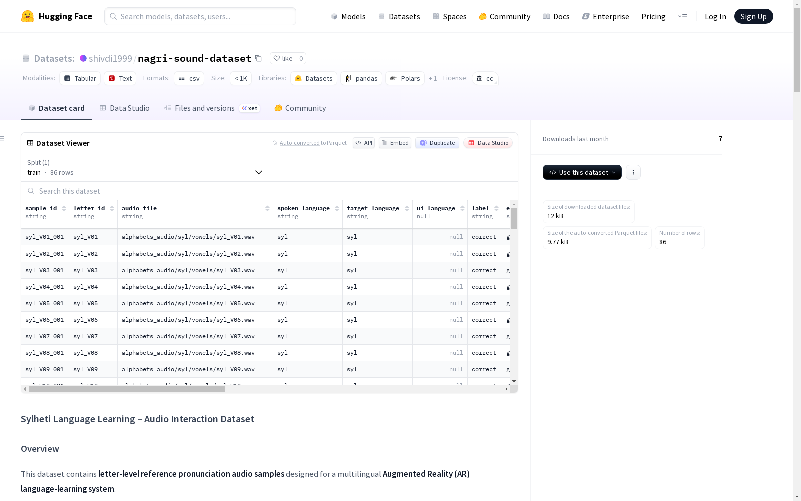Sort the ui_language column

pyautogui.click(x=462, y=208)
